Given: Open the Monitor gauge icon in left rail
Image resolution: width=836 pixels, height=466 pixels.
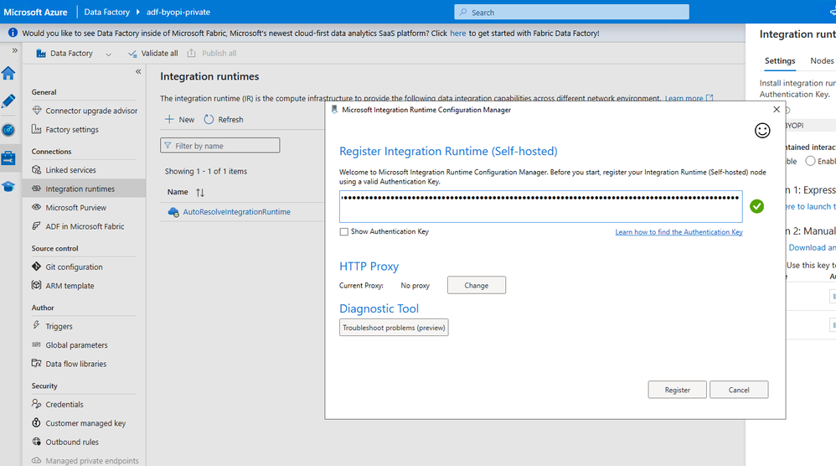Looking at the screenshot, I should click(8, 130).
